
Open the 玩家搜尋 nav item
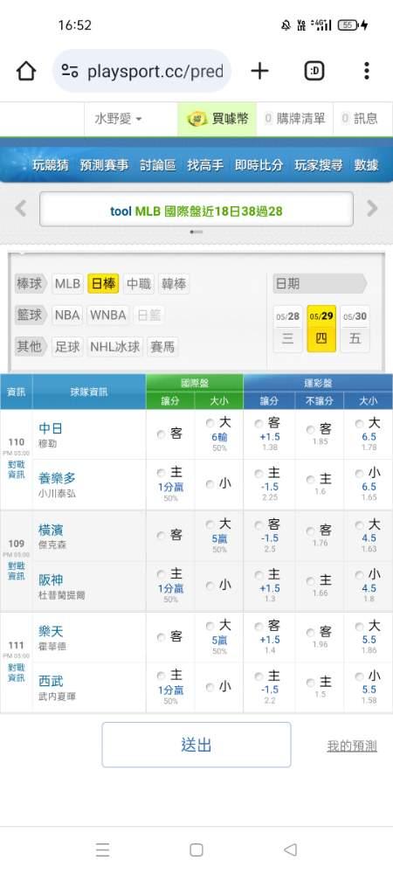(x=319, y=165)
